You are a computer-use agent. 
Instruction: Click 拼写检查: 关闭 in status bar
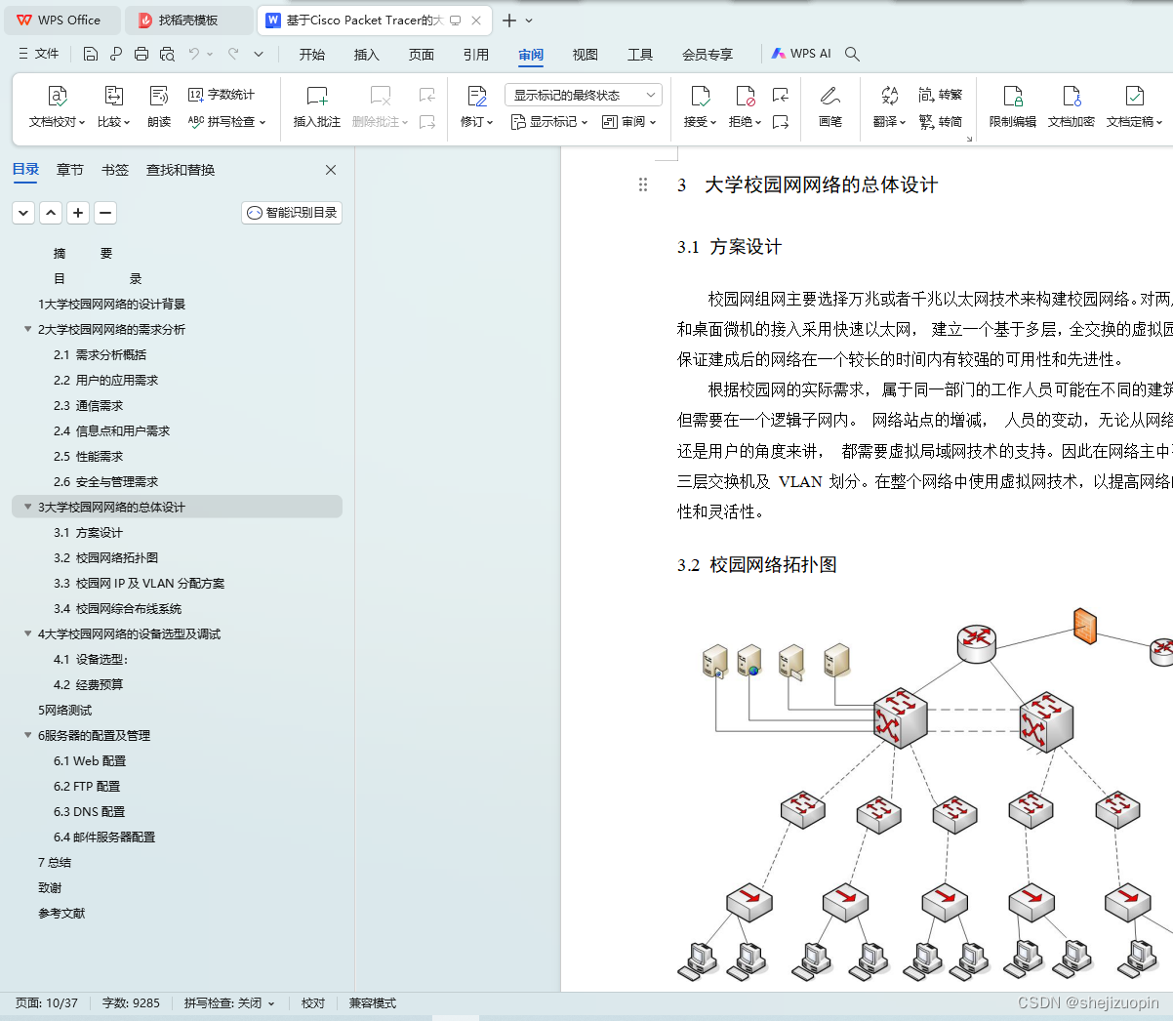coord(229,1003)
